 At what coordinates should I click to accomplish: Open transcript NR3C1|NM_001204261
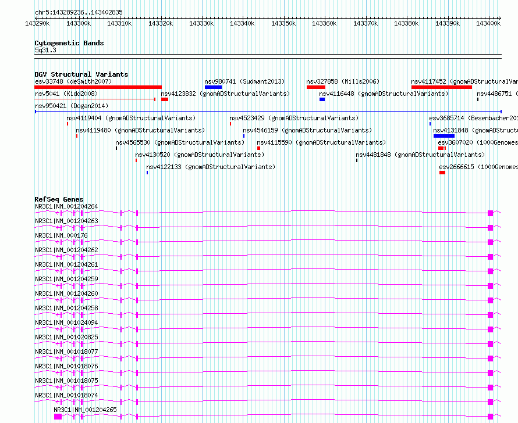coord(66,264)
